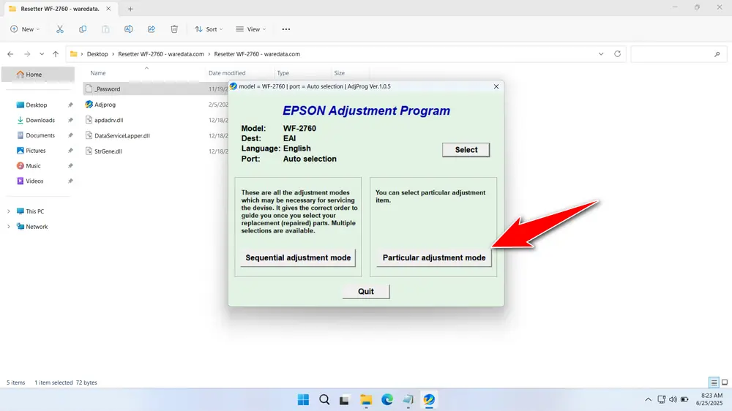Open Music in navigation pane
Image resolution: width=732 pixels, height=411 pixels.
(x=33, y=165)
